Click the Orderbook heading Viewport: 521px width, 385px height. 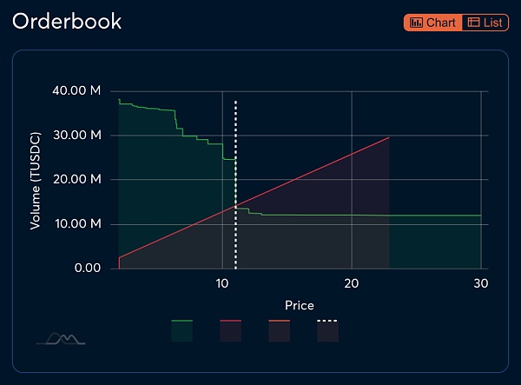point(67,22)
